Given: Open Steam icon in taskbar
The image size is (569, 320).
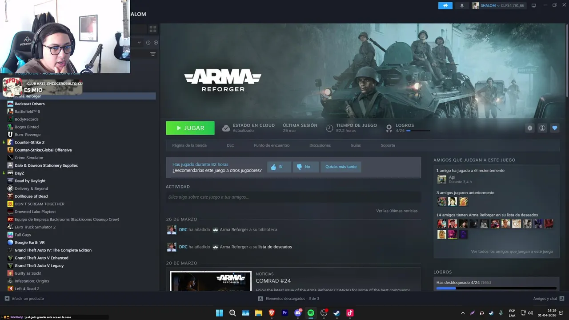Looking at the screenshot, I should point(337,313).
